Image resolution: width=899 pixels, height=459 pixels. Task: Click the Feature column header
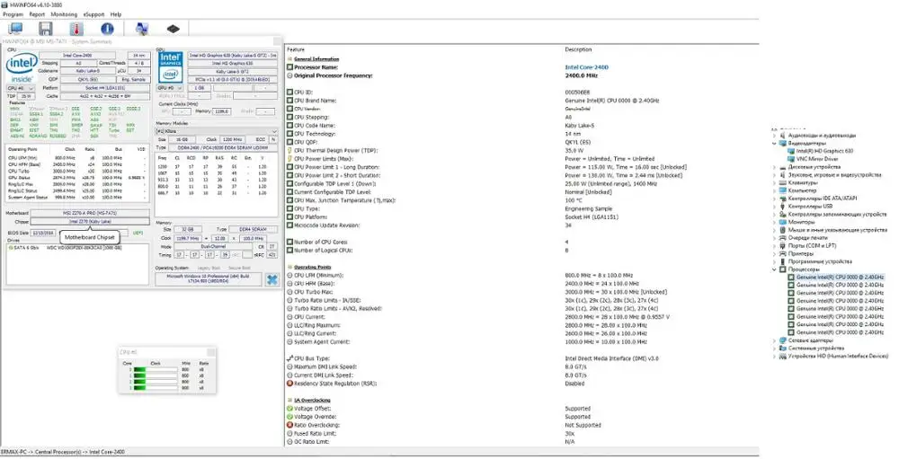coord(296,50)
